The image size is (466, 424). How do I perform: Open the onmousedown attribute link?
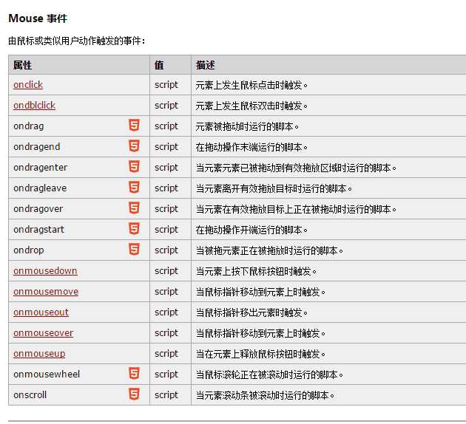point(45,270)
